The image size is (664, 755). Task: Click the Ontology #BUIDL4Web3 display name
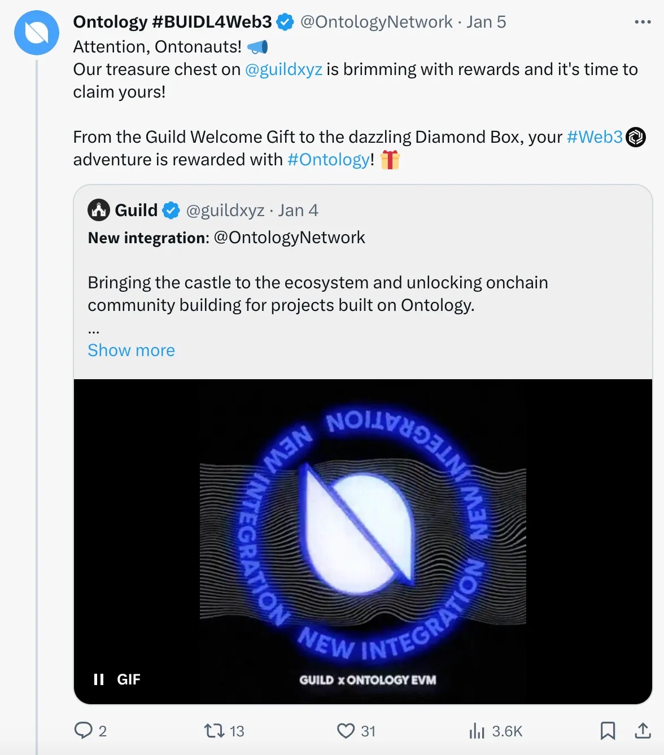tap(172, 22)
